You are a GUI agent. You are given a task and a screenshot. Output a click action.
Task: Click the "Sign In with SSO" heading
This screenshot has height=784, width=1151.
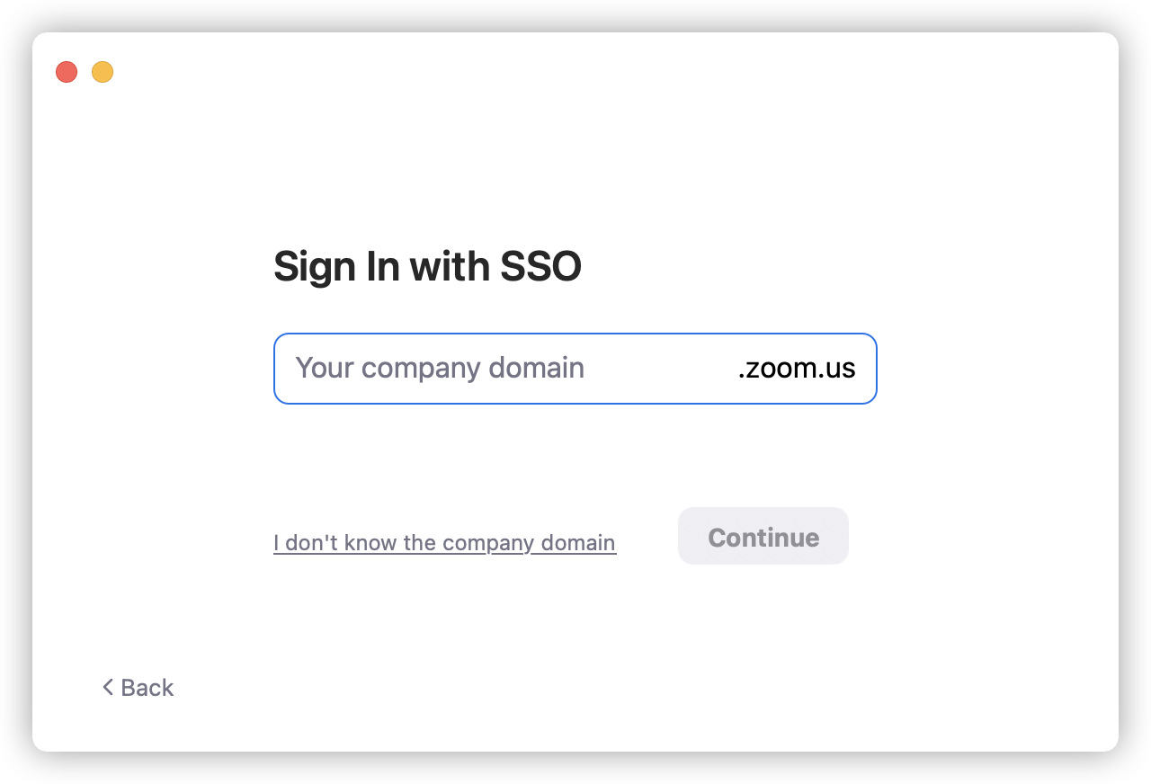pyautogui.click(x=427, y=266)
